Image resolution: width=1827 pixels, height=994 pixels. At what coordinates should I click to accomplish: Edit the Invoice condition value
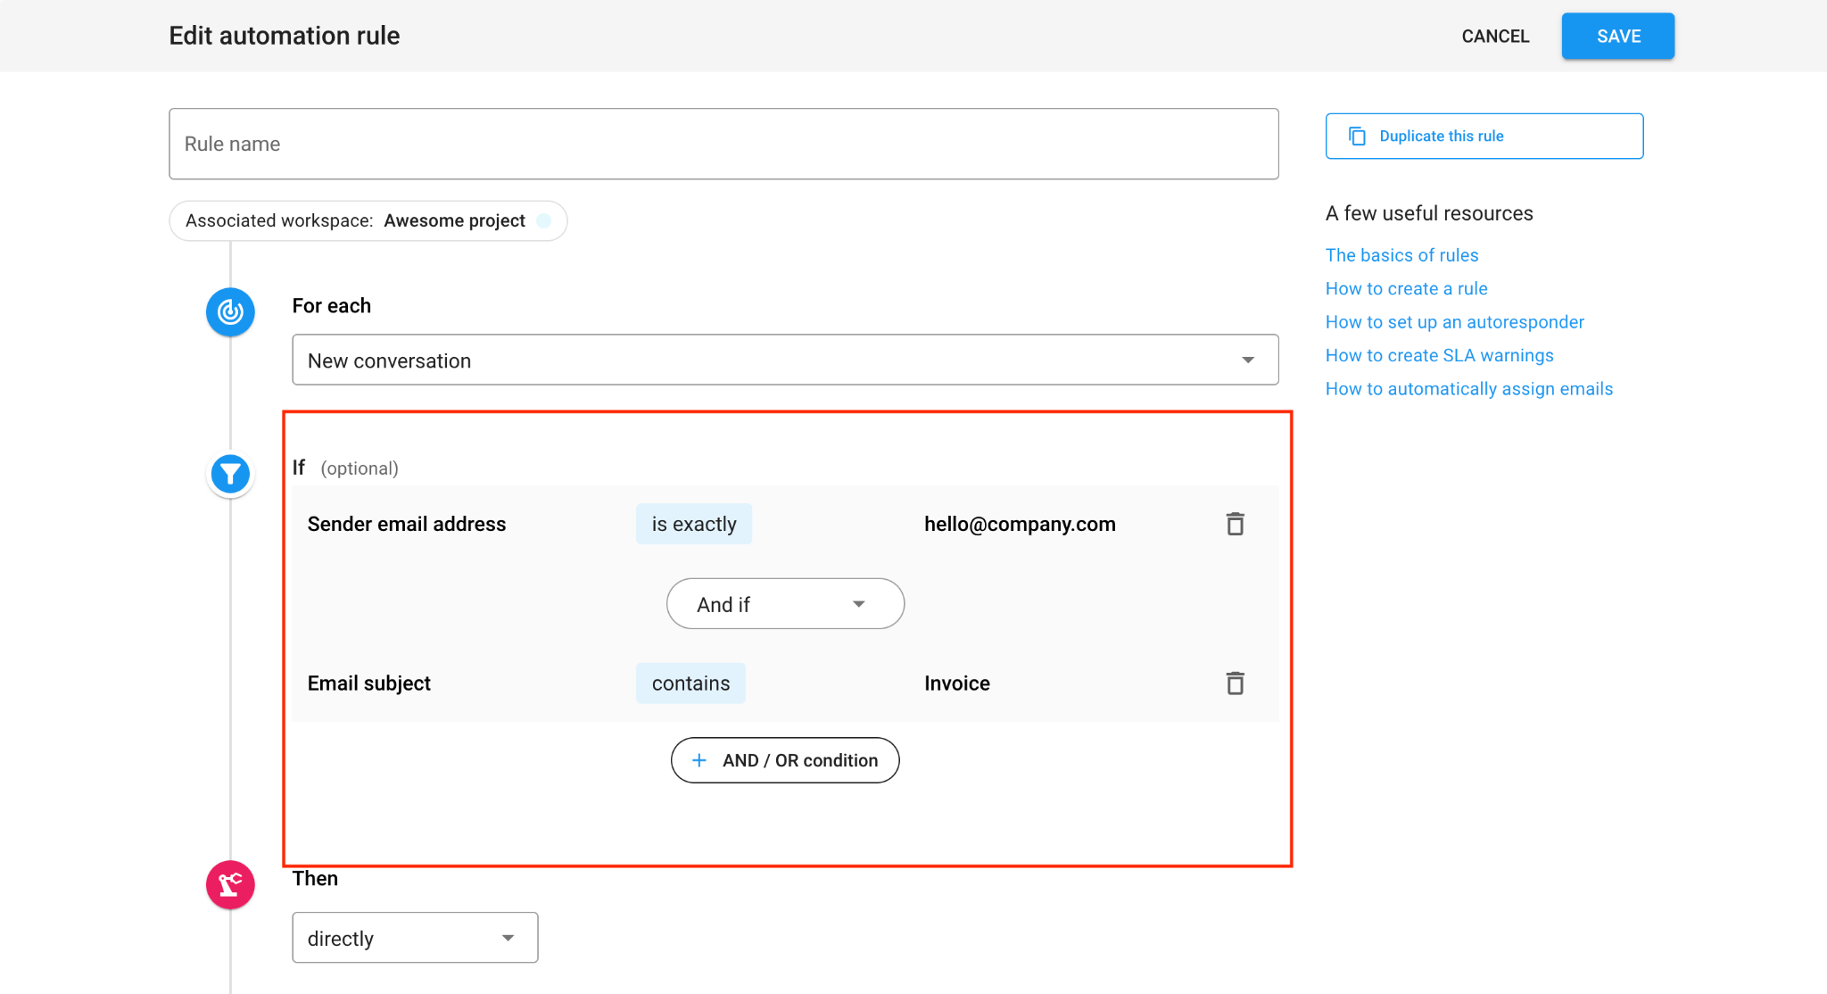point(957,683)
